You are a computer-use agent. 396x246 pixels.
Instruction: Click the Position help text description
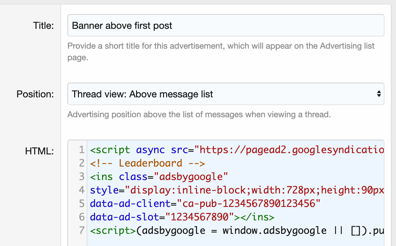tap(199, 114)
